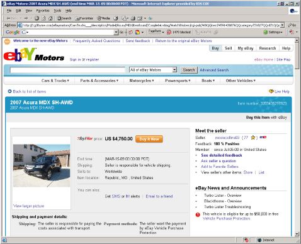The image size is (301, 244).
Task: Click the page vertical scrollbar down arrow
Action: tap(297, 234)
